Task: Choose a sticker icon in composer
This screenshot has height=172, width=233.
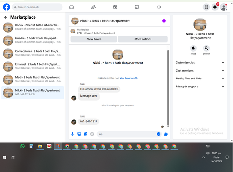Action: click(85, 134)
